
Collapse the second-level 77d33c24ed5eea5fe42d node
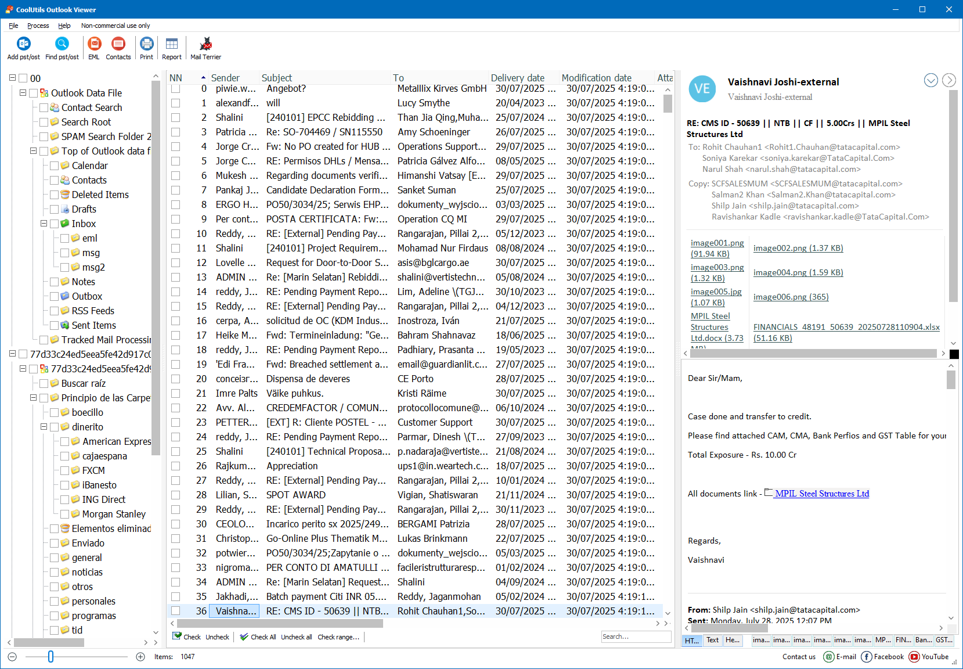(x=23, y=368)
